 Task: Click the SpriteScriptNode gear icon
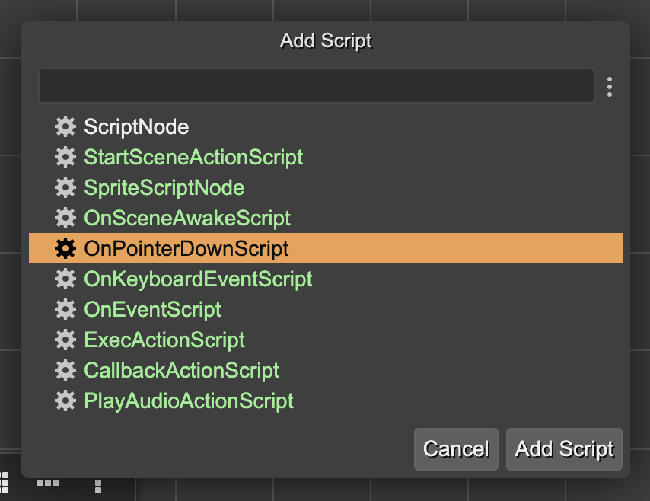(65, 187)
